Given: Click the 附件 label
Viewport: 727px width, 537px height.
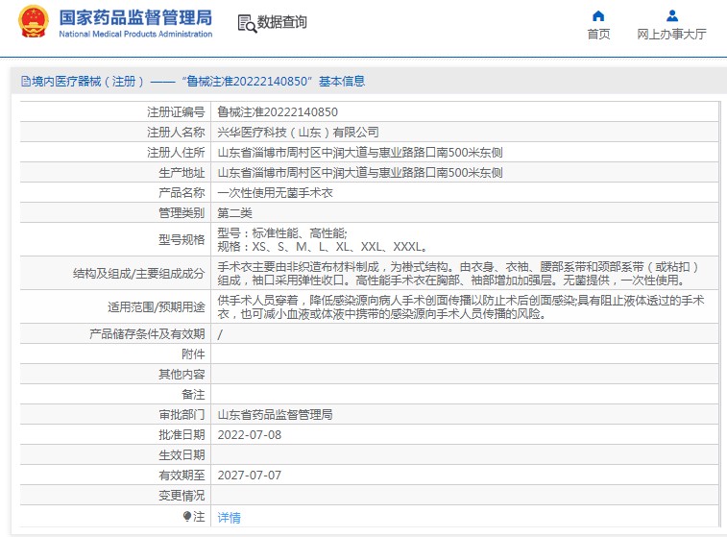Looking at the screenshot, I should (193, 354).
